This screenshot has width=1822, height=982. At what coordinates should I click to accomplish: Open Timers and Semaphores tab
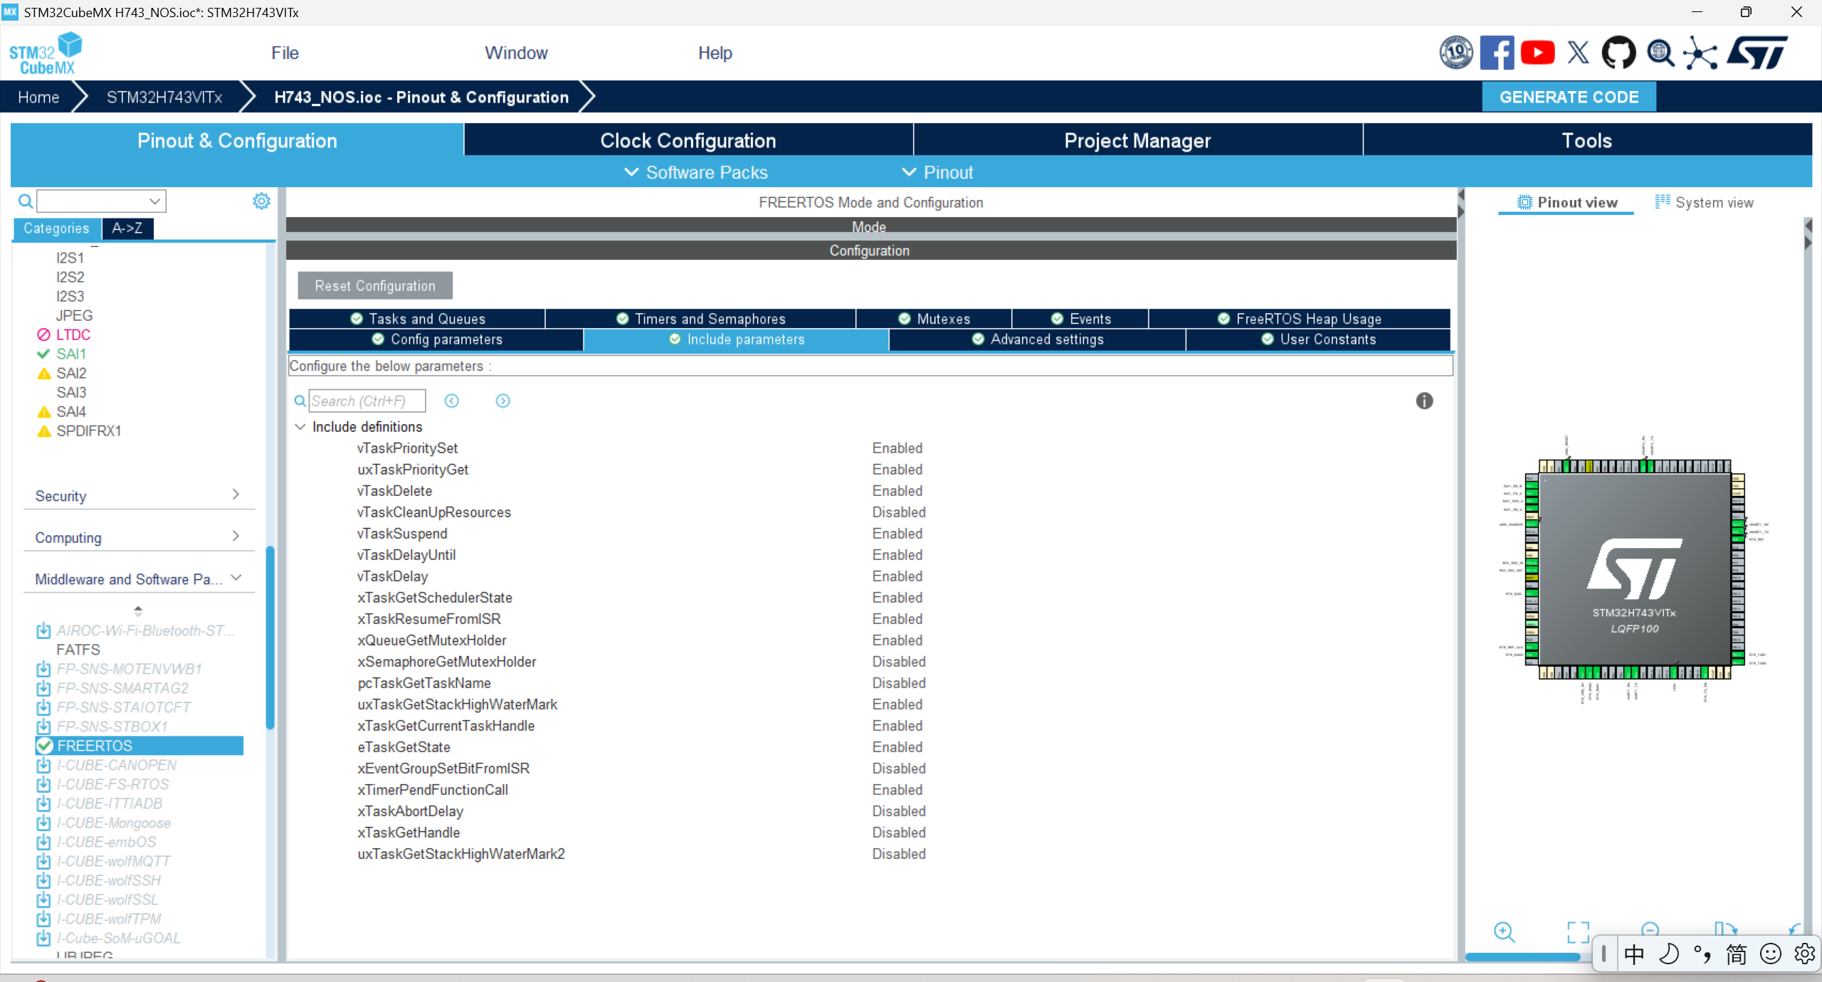pyautogui.click(x=700, y=319)
